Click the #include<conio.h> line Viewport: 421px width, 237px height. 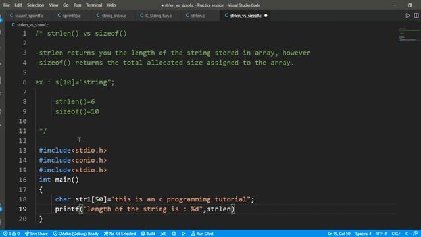[x=73, y=161]
